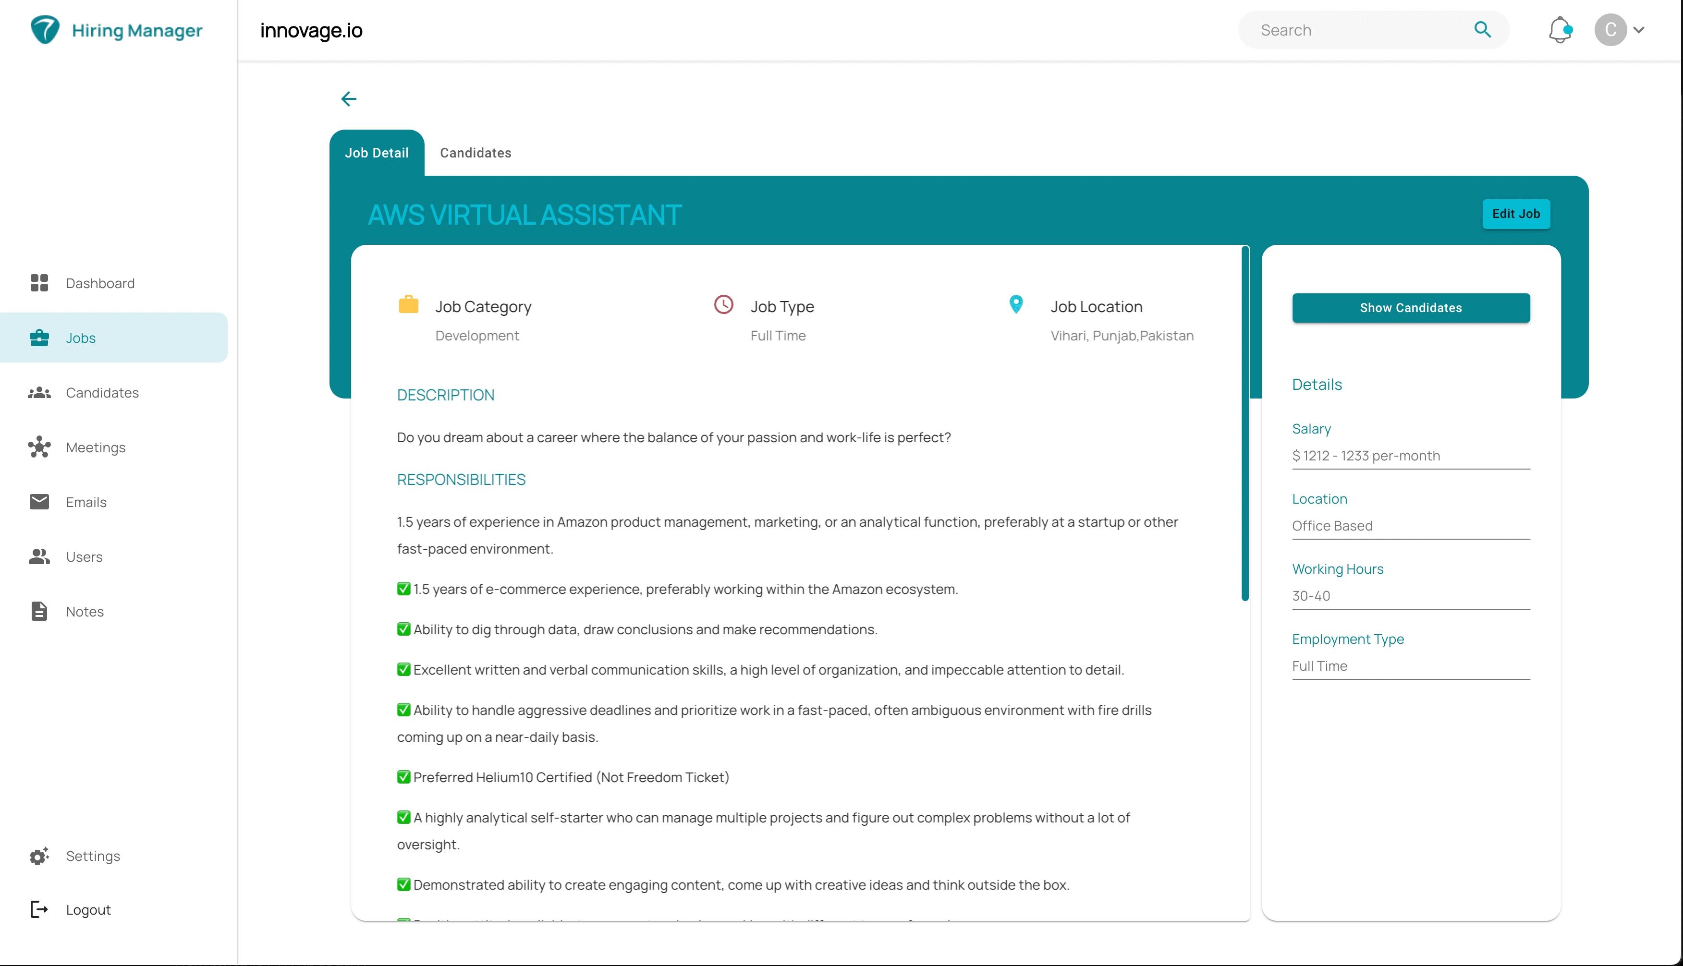
Task: Click the "Development" category value
Action: point(476,336)
